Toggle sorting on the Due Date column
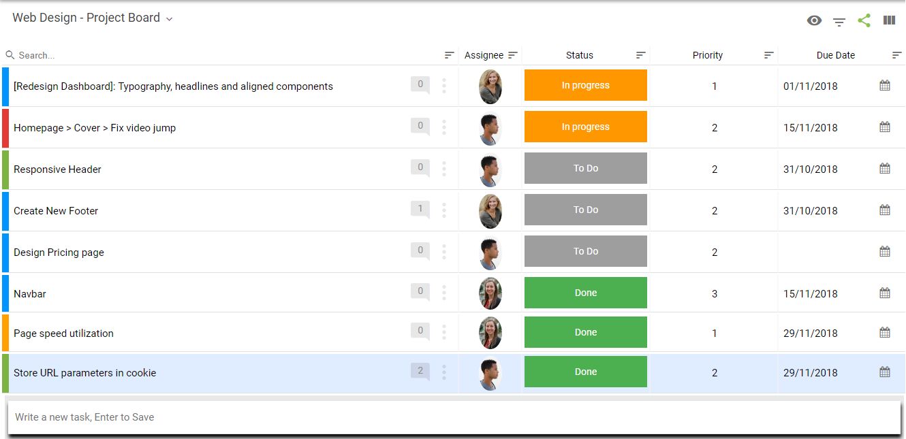The image size is (906, 439). click(x=898, y=54)
